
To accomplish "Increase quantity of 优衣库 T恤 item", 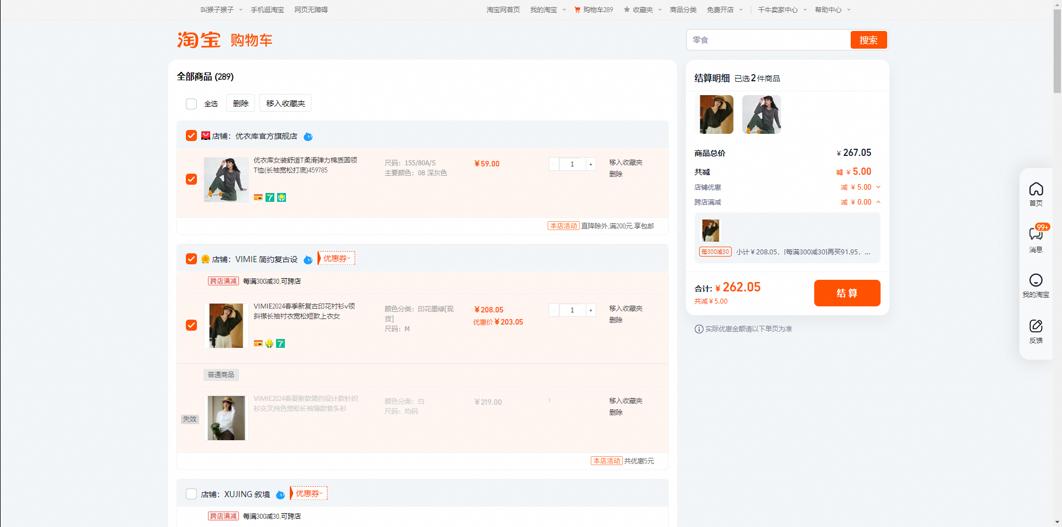I will [591, 164].
